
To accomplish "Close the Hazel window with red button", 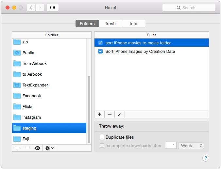I will tap(8, 8).
